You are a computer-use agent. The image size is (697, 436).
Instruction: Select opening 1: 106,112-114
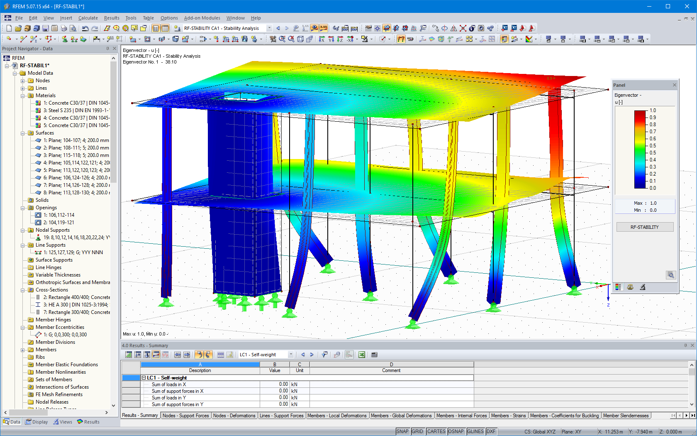[x=59, y=215]
